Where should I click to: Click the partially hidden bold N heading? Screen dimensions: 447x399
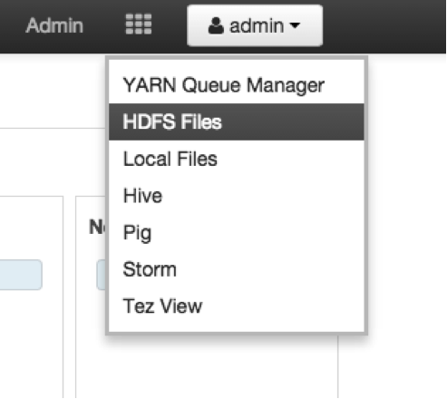(x=97, y=227)
